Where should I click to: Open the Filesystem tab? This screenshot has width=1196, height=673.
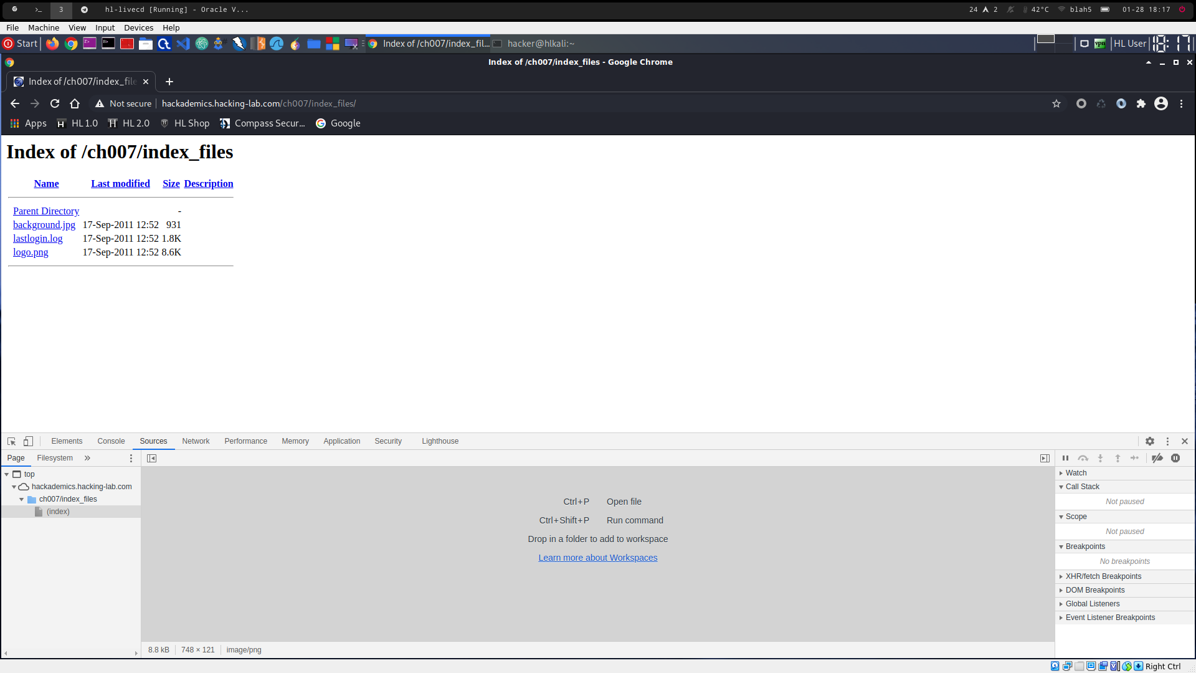point(55,458)
